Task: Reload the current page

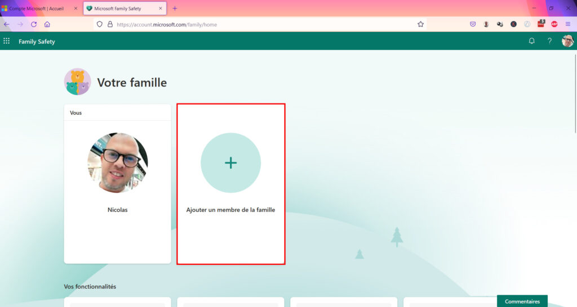Action: pos(34,24)
